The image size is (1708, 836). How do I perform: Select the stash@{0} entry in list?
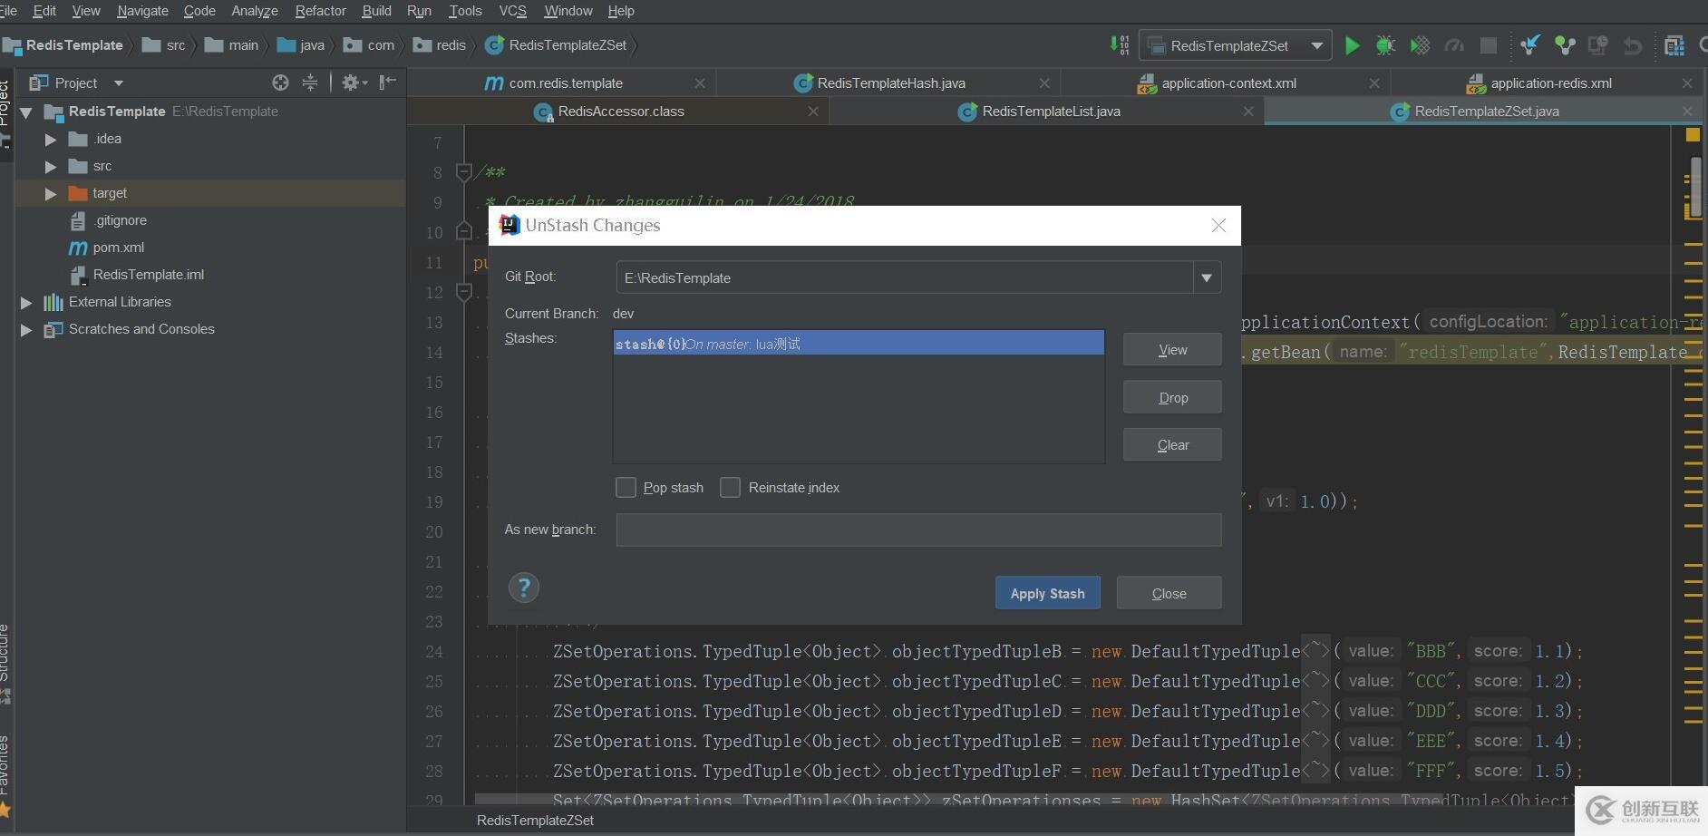[x=859, y=344]
